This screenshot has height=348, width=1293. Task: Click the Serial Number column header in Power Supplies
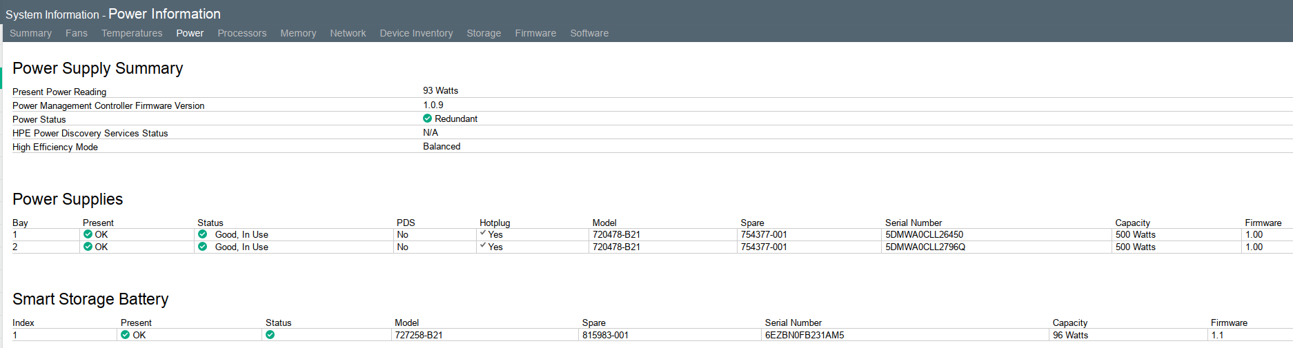tap(914, 223)
